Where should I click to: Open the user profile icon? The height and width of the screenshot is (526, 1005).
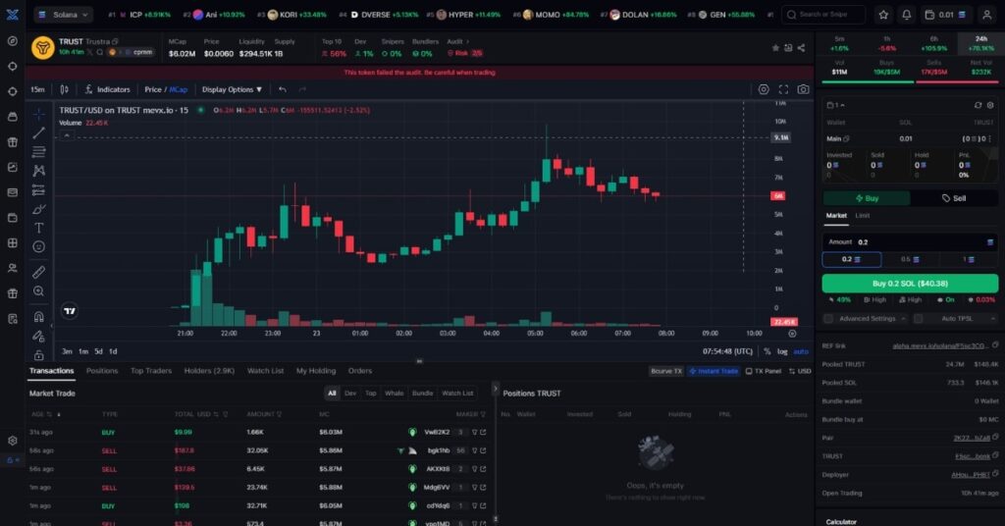987,15
